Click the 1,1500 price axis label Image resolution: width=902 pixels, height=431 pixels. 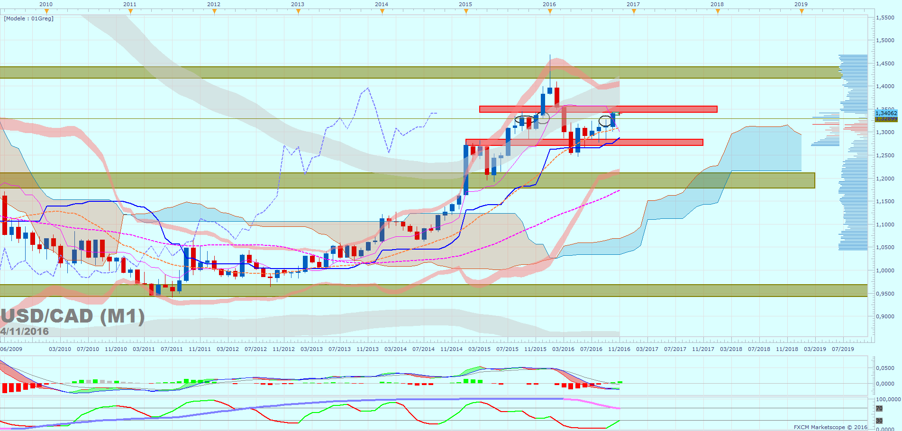click(885, 201)
